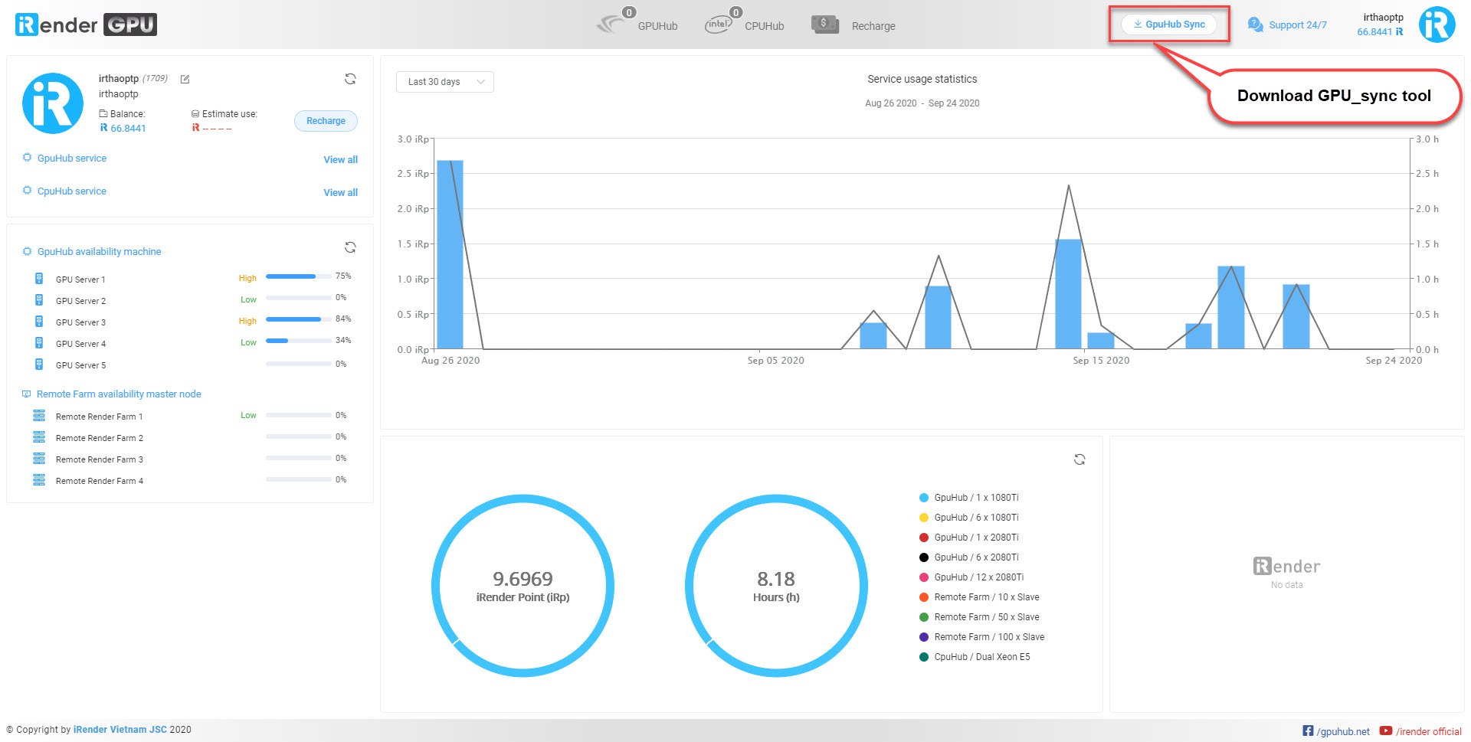Viewport: 1471px width, 742px height.
Task: Download the GpuHub Sync tool
Action: (1168, 25)
